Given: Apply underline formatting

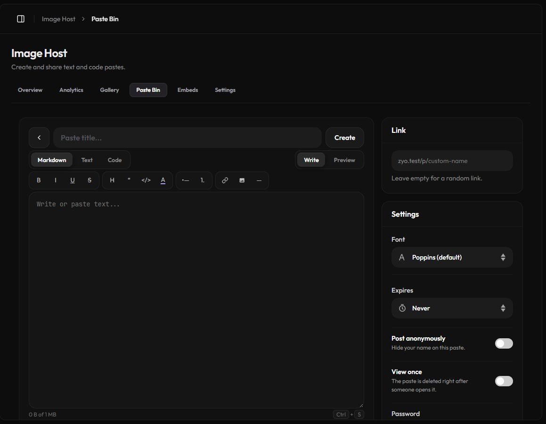Looking at the screenshot, I should (x=73, y=180).
